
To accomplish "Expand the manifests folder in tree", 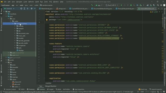I will coord(6,14).
